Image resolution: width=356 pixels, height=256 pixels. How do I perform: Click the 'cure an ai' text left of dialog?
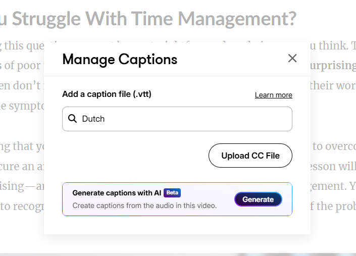[21, 167]
